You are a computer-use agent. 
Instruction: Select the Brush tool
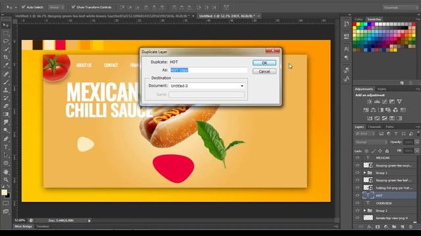tap(6, 82)
